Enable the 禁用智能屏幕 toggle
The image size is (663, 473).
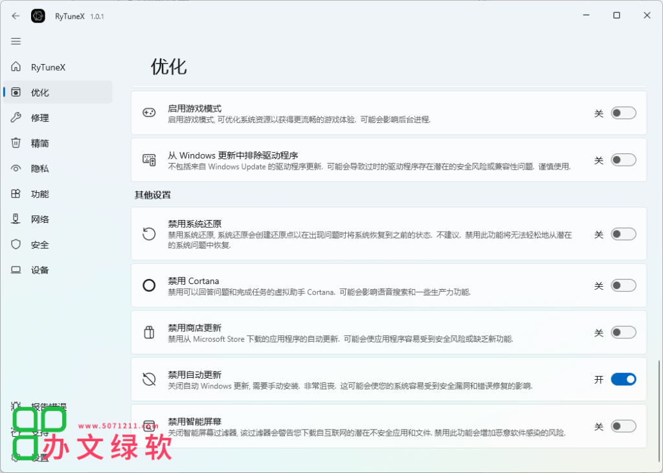point(624,426)
